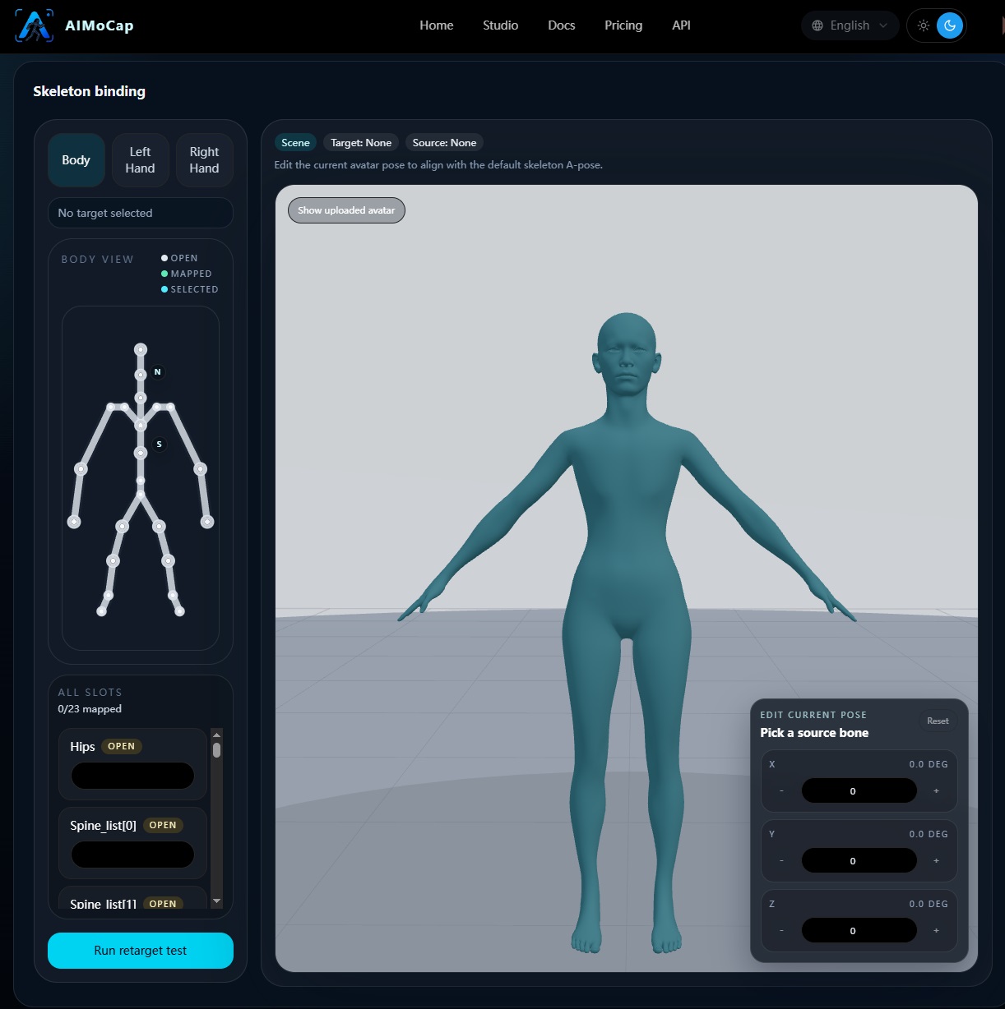The image size is (1005, 1009).
Task: Select the left knee joint node
Action: coord(113,561)
